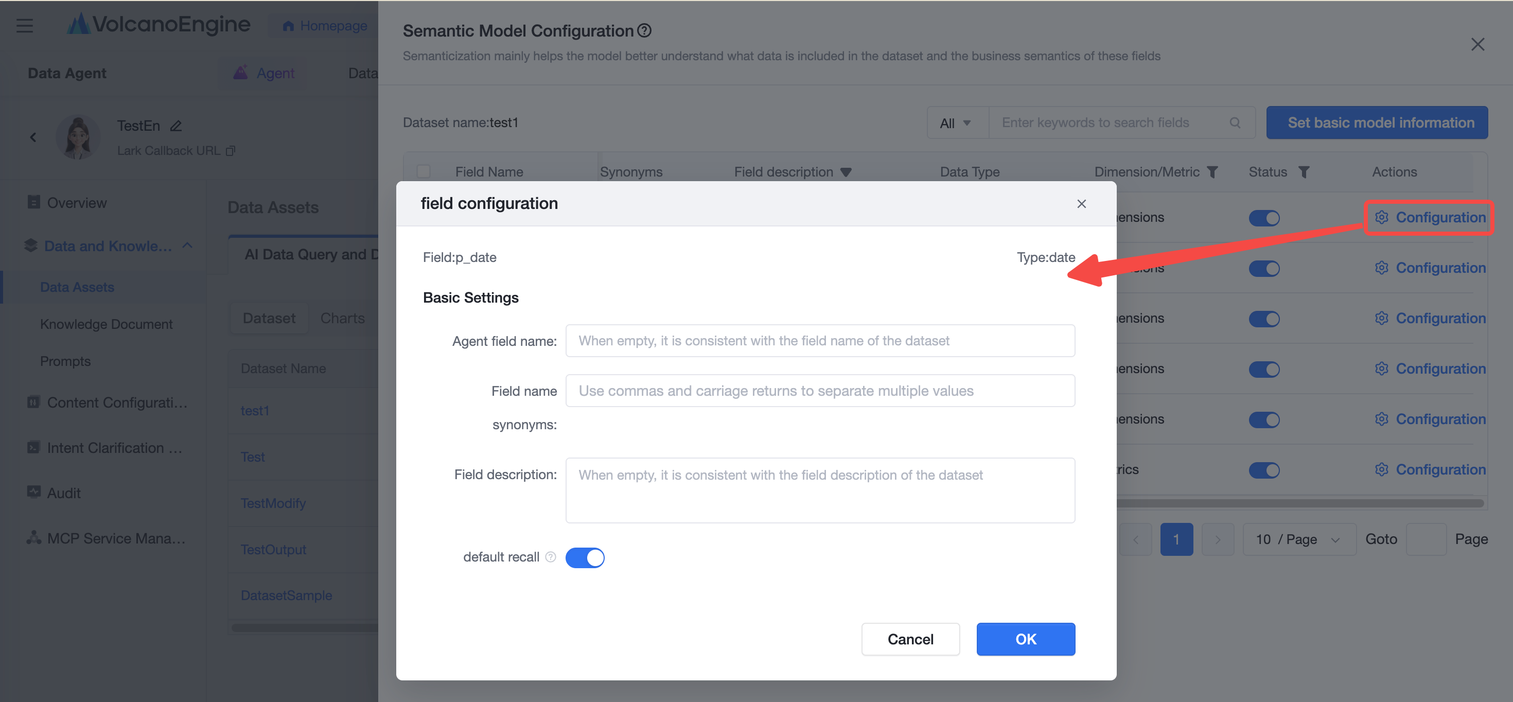Click the default recall help icon
The width and height of the screenshot is (1513, 702).
(550, 557)
